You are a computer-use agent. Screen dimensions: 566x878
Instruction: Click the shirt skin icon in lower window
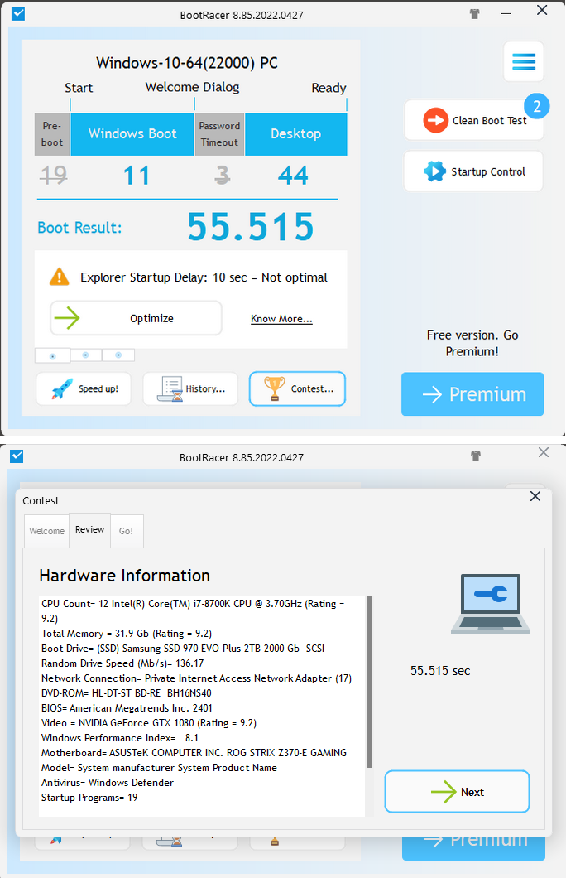click(476, 456)
